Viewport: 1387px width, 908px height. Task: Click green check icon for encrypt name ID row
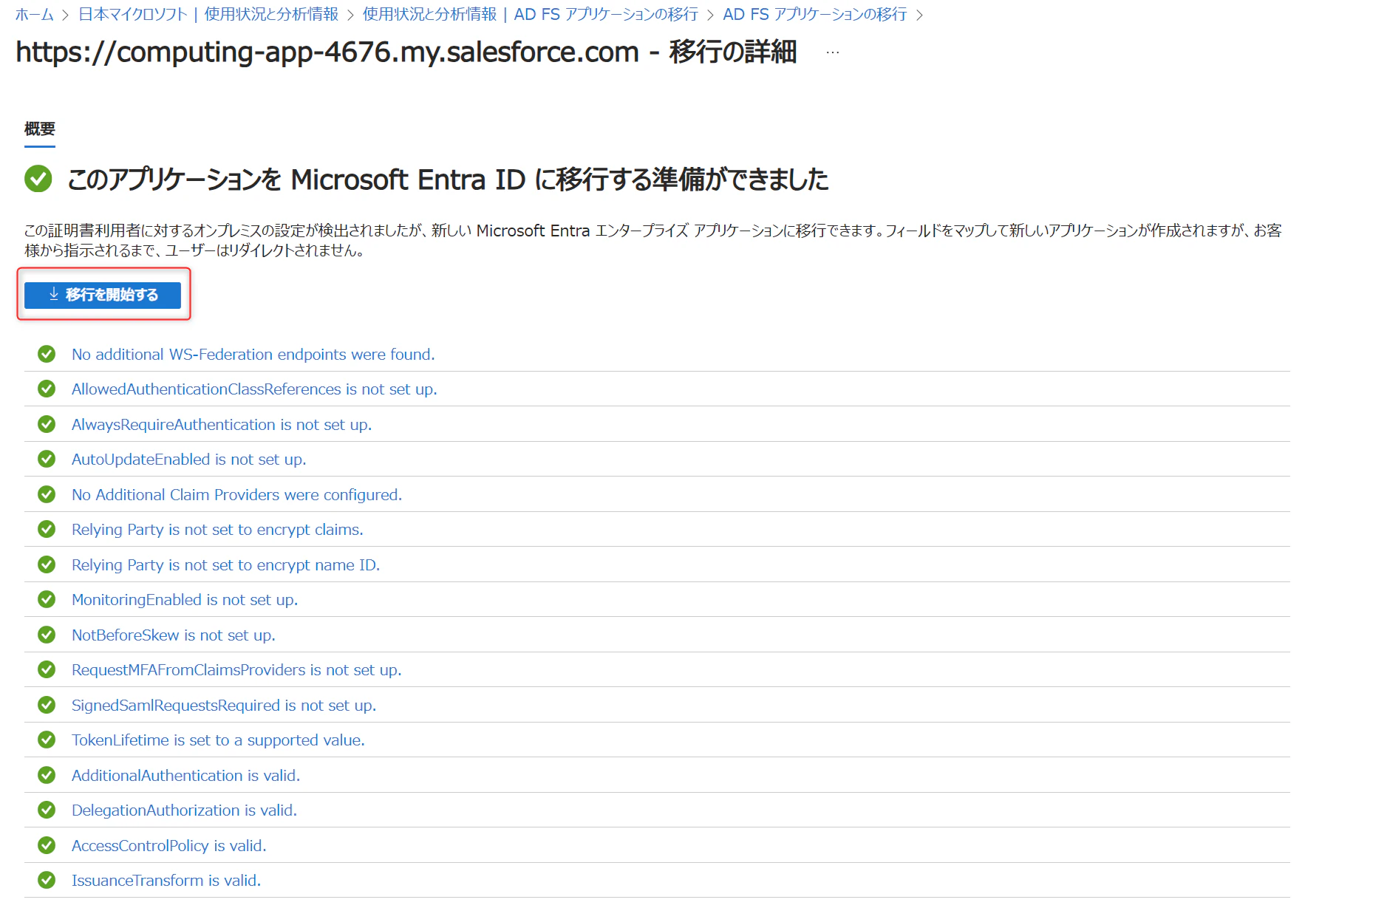click(x=47, y=565)
